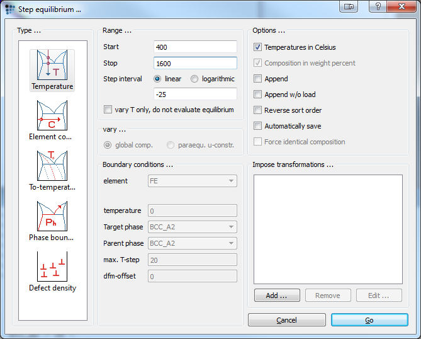Select linear step interval radio button
Viewport: 421px width, 339px height.
[x=157, y=79]
